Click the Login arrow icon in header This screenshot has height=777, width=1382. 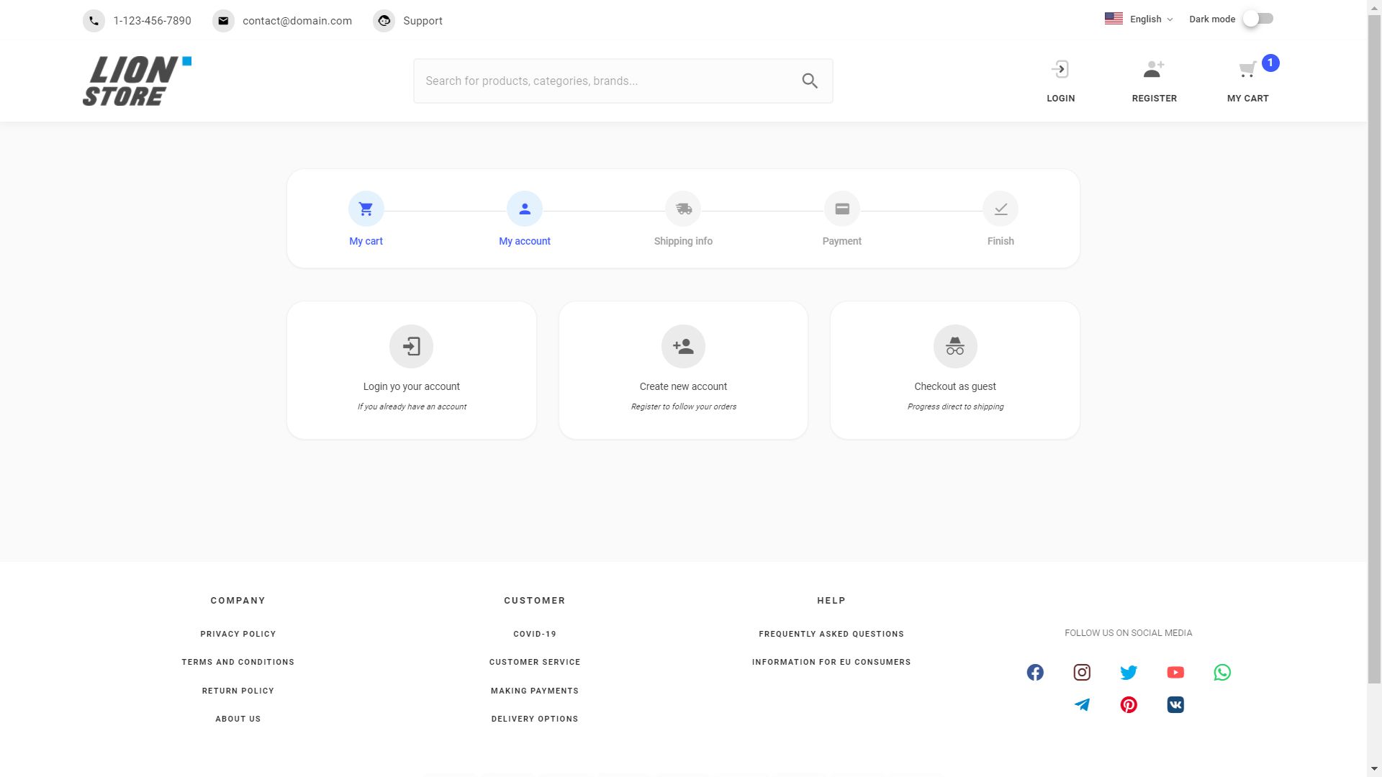1060,69
